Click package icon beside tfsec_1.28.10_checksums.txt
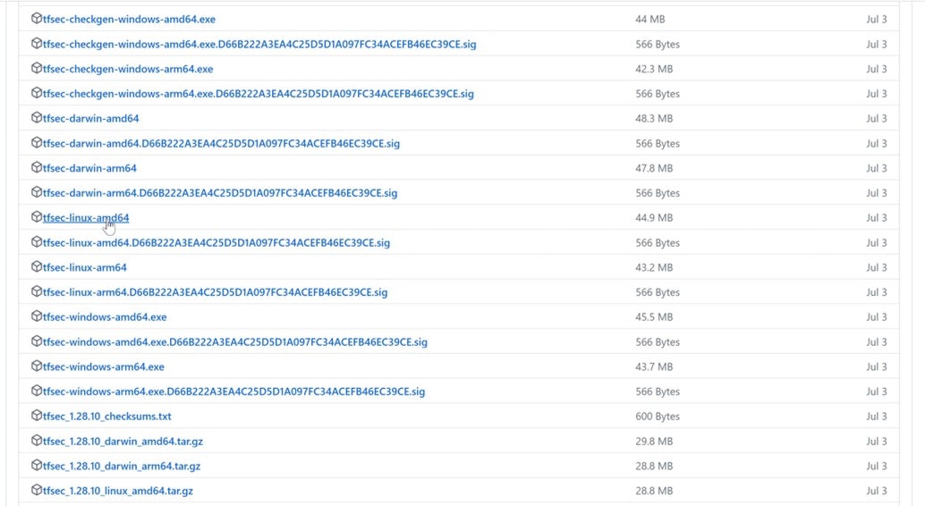Image resolution: width=925 pixels, height=506 pixels. tap(37, 415)
